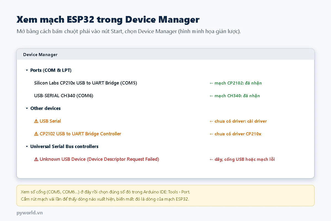
Task: Collapse the Ports (COM & LPT) arrow
Action: [27, 70]
